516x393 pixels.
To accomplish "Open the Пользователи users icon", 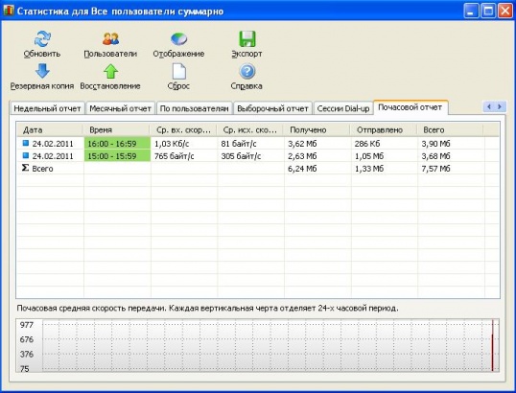I will pyautogui.click(x=110, y=38).
